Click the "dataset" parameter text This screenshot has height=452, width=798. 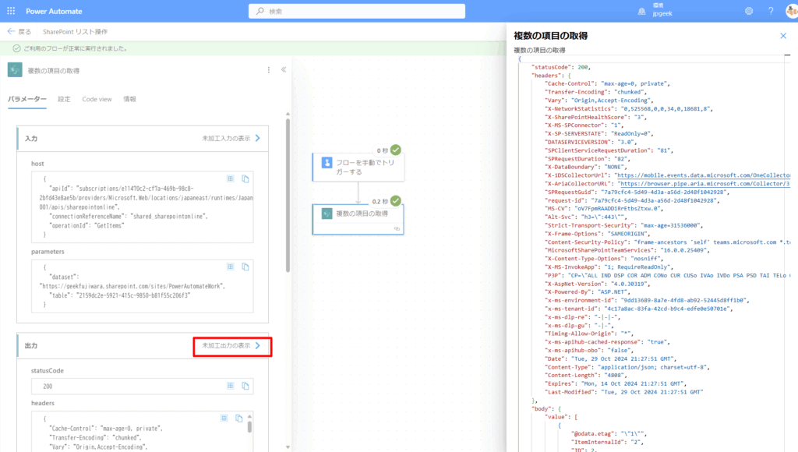pos(64,277)
